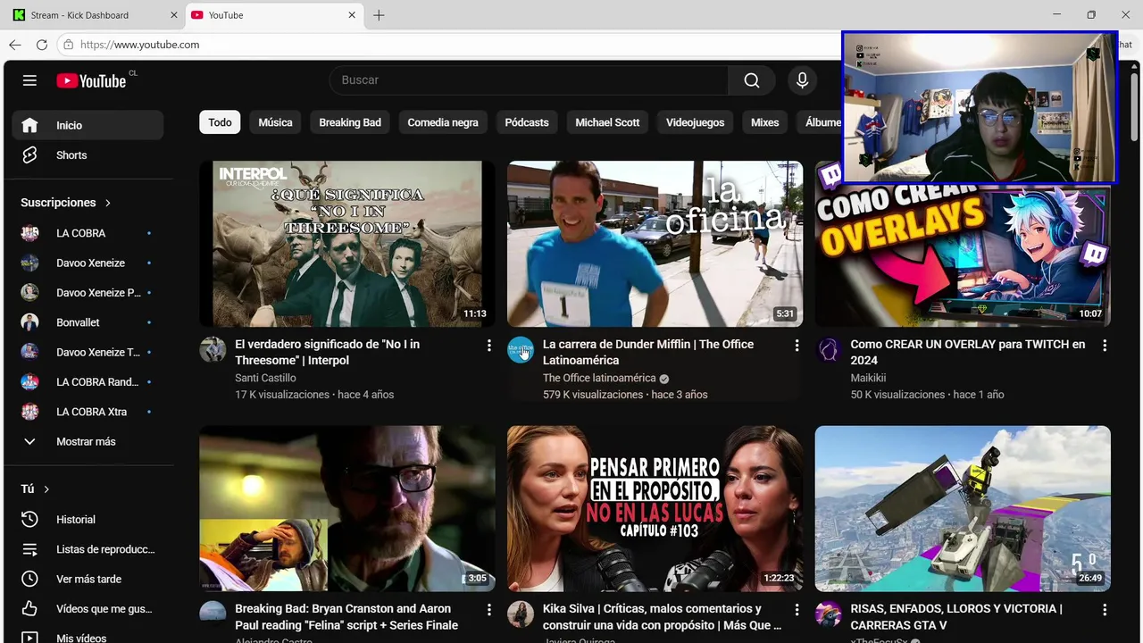Screen dimensions: 1143x643
Task: Open Vídeos que me gustan in sidebar
Action: coord(88,609)
